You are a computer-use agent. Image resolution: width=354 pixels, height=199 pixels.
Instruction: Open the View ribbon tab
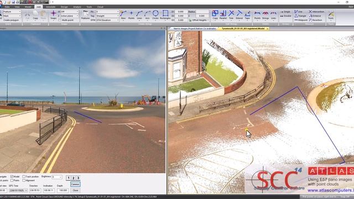(x=17, y=7)
